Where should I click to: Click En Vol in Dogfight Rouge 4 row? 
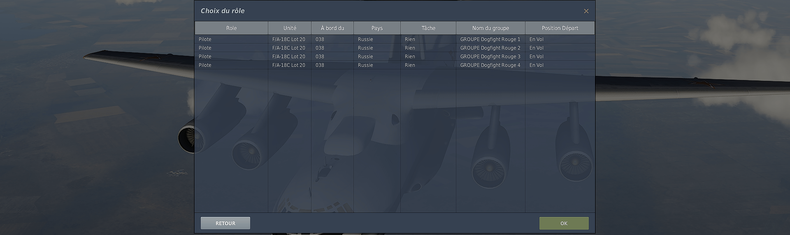tap(537, 65)
